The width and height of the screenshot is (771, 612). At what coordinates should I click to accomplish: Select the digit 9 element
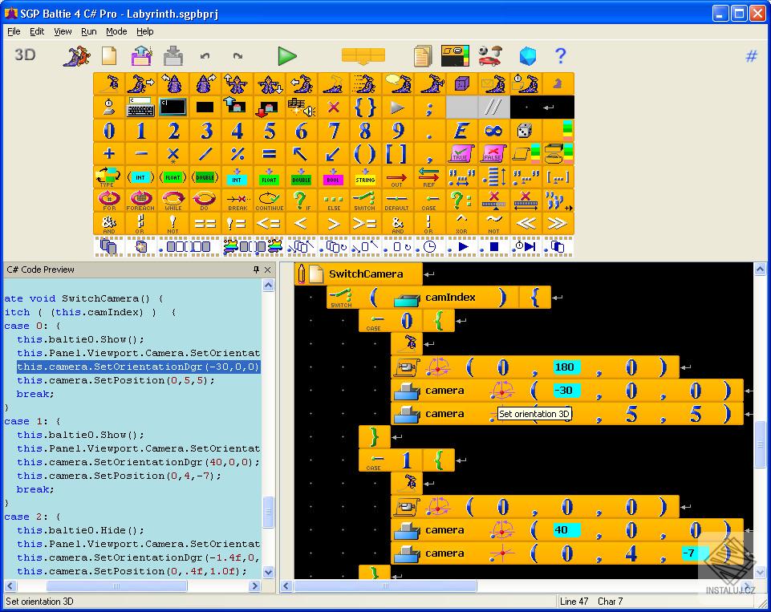[397, 131]
